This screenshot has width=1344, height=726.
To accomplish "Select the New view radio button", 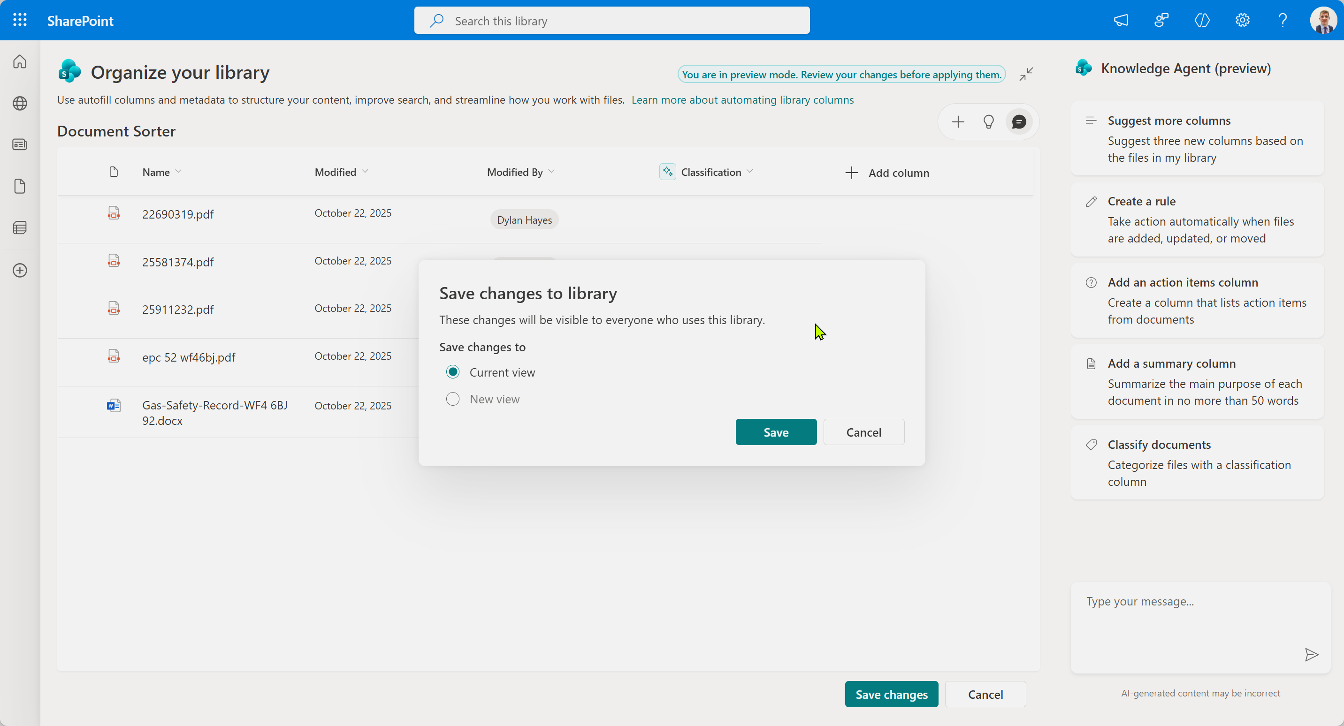I will [x=453, y=399].
